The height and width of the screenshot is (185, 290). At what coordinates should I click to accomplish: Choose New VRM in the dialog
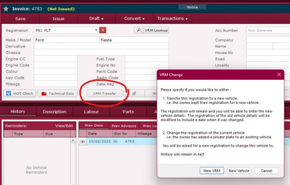coord(211,171)
